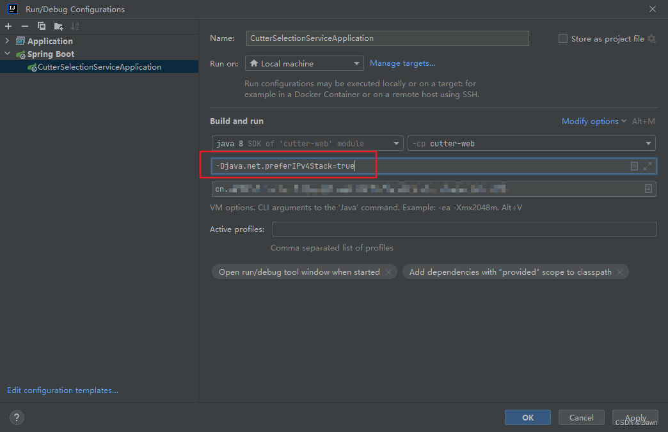This screenshot has height=432, width=668.
Task: Open Edit configuration templates link
Action: pyautogui.click(x=63, y=390)
